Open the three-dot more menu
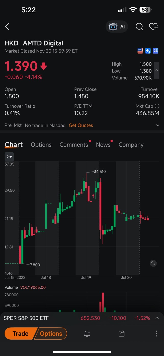 click(156, 333)
